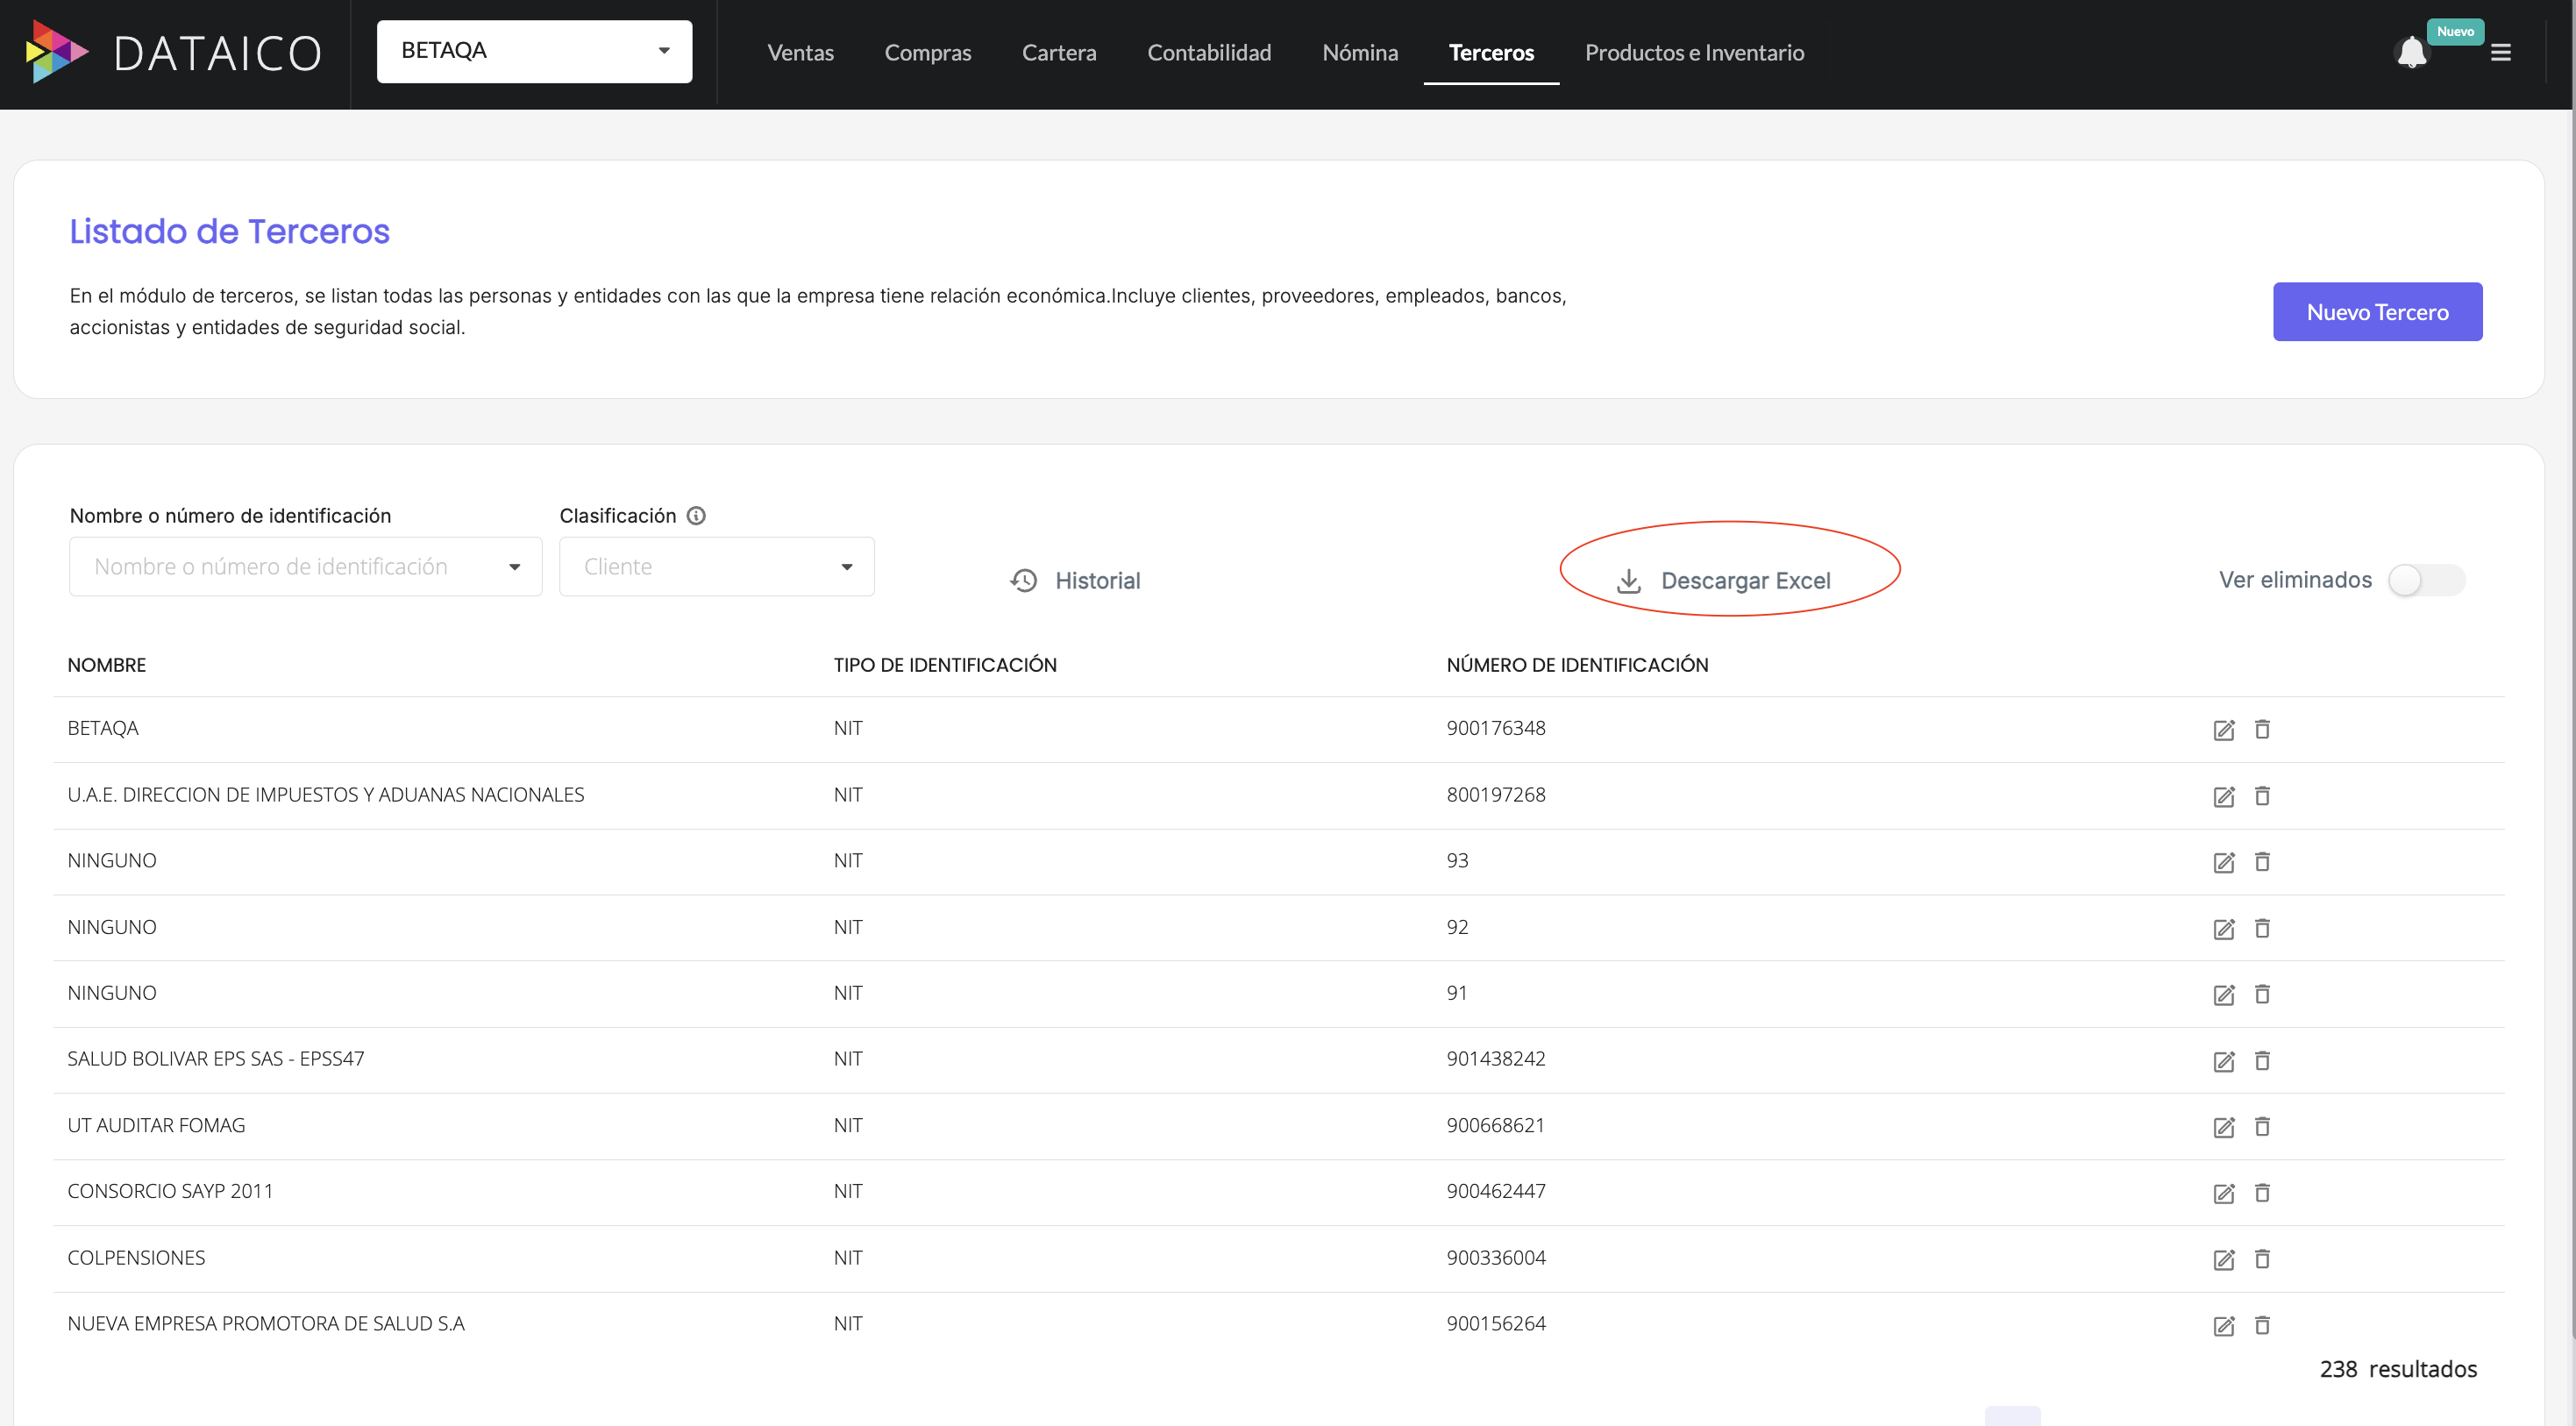This screenshot has height=1426, width=2576.
Task: Click the DATAICO logo
Action: (x=173, y=52)
